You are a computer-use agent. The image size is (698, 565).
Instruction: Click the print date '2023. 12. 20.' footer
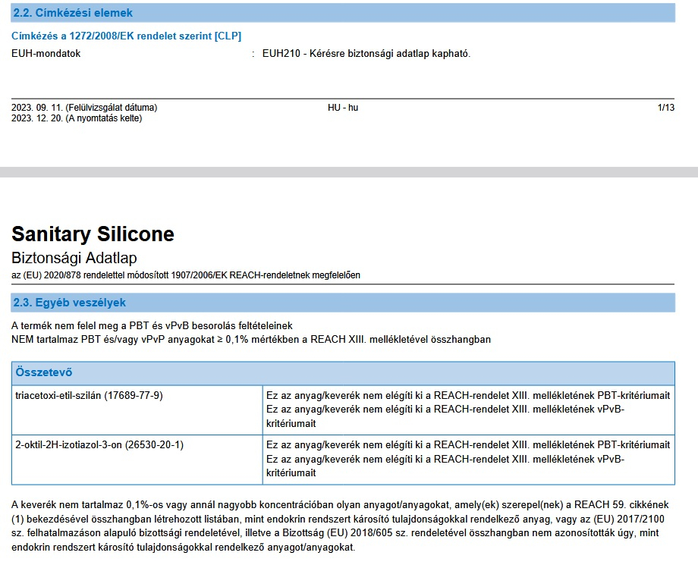pos(77,118)
